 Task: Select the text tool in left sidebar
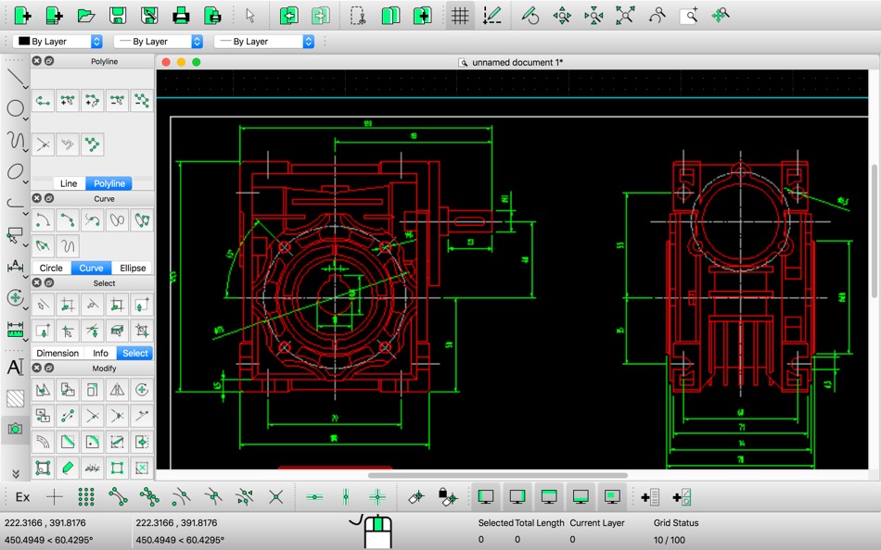[x=15, y=367]
